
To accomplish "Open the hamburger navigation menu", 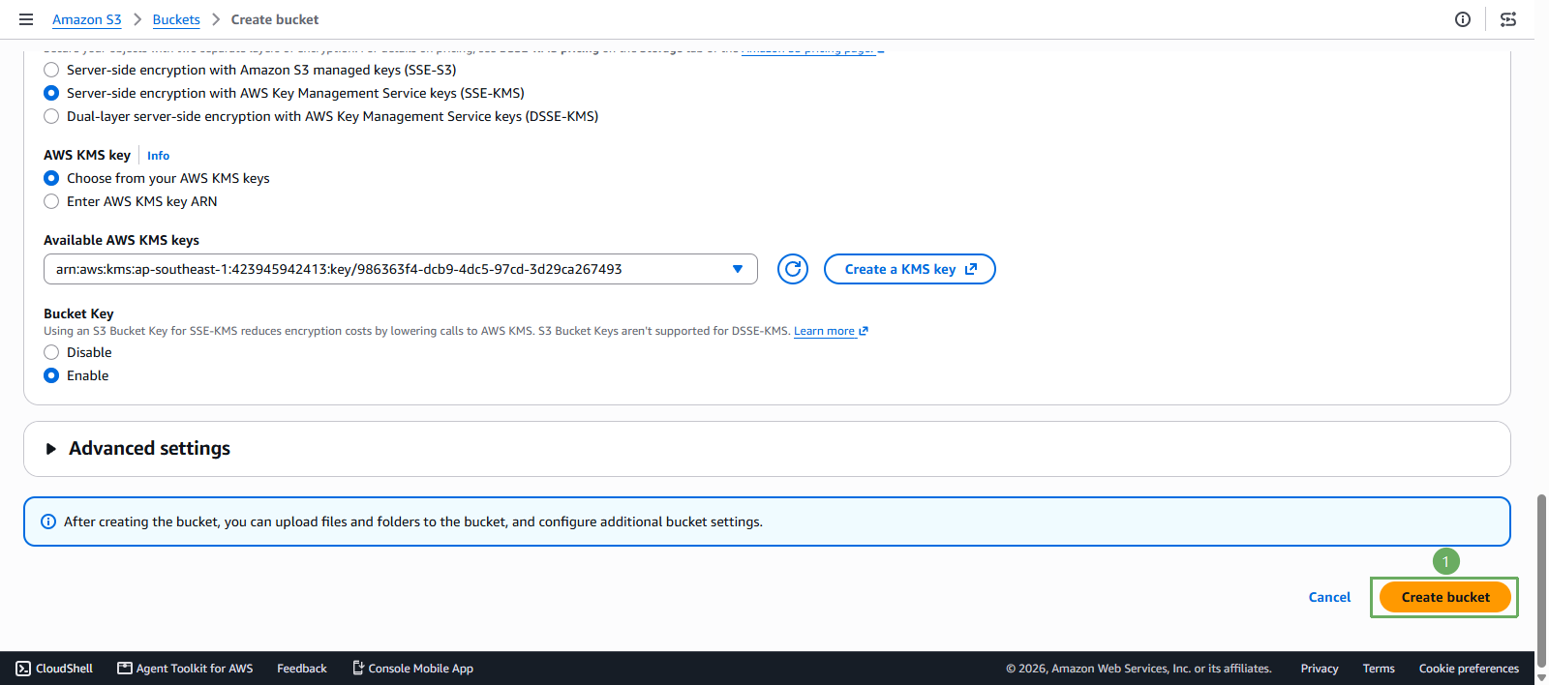I will tap(26, 19).
